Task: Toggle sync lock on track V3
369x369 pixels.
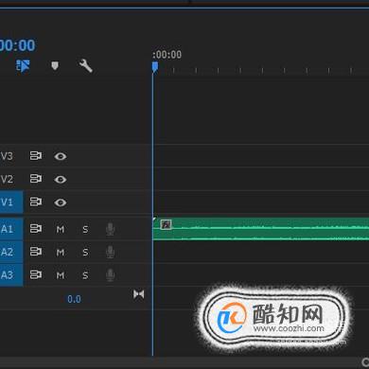Action: tap(36, 156)
